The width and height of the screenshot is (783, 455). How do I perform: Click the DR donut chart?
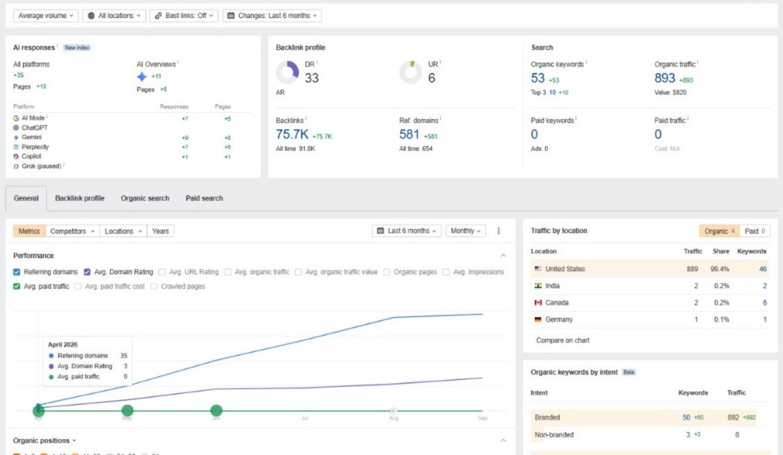click(287, 72)
